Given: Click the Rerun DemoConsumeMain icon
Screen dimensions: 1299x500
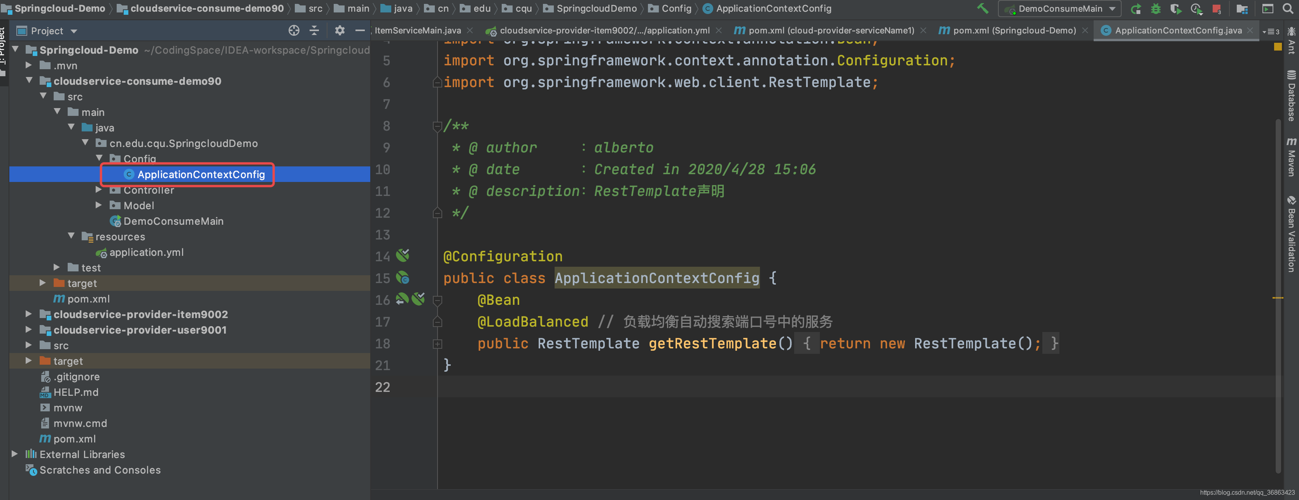Looking at the screenshot, I should 1136,9.
